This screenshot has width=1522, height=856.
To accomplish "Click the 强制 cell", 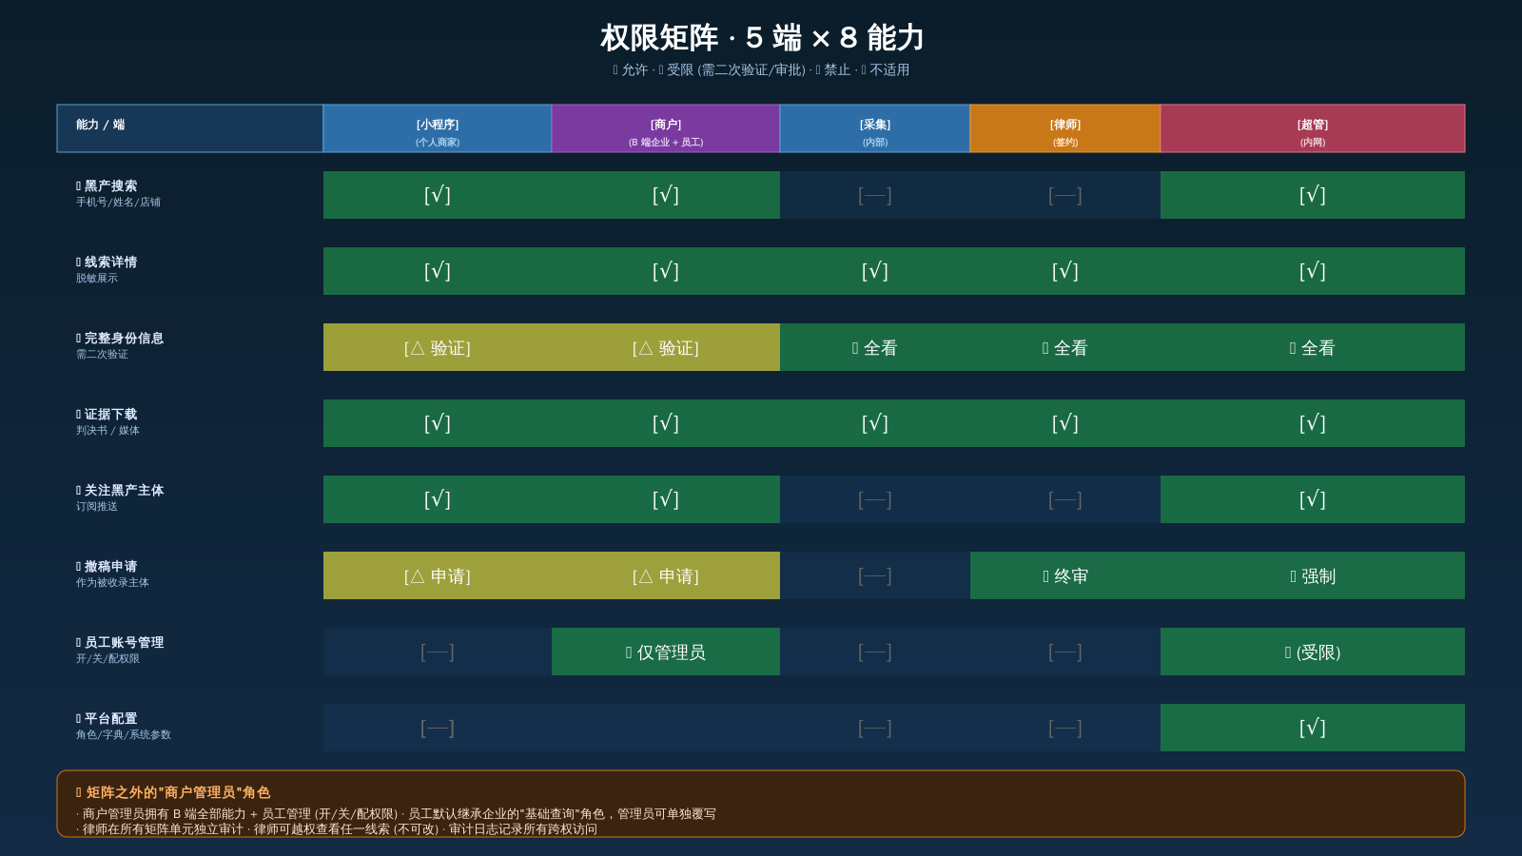I will [x=1313, y=575].
